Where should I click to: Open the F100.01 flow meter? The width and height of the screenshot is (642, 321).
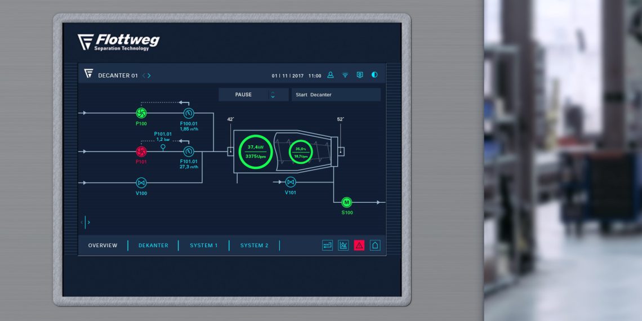point(189,113)
